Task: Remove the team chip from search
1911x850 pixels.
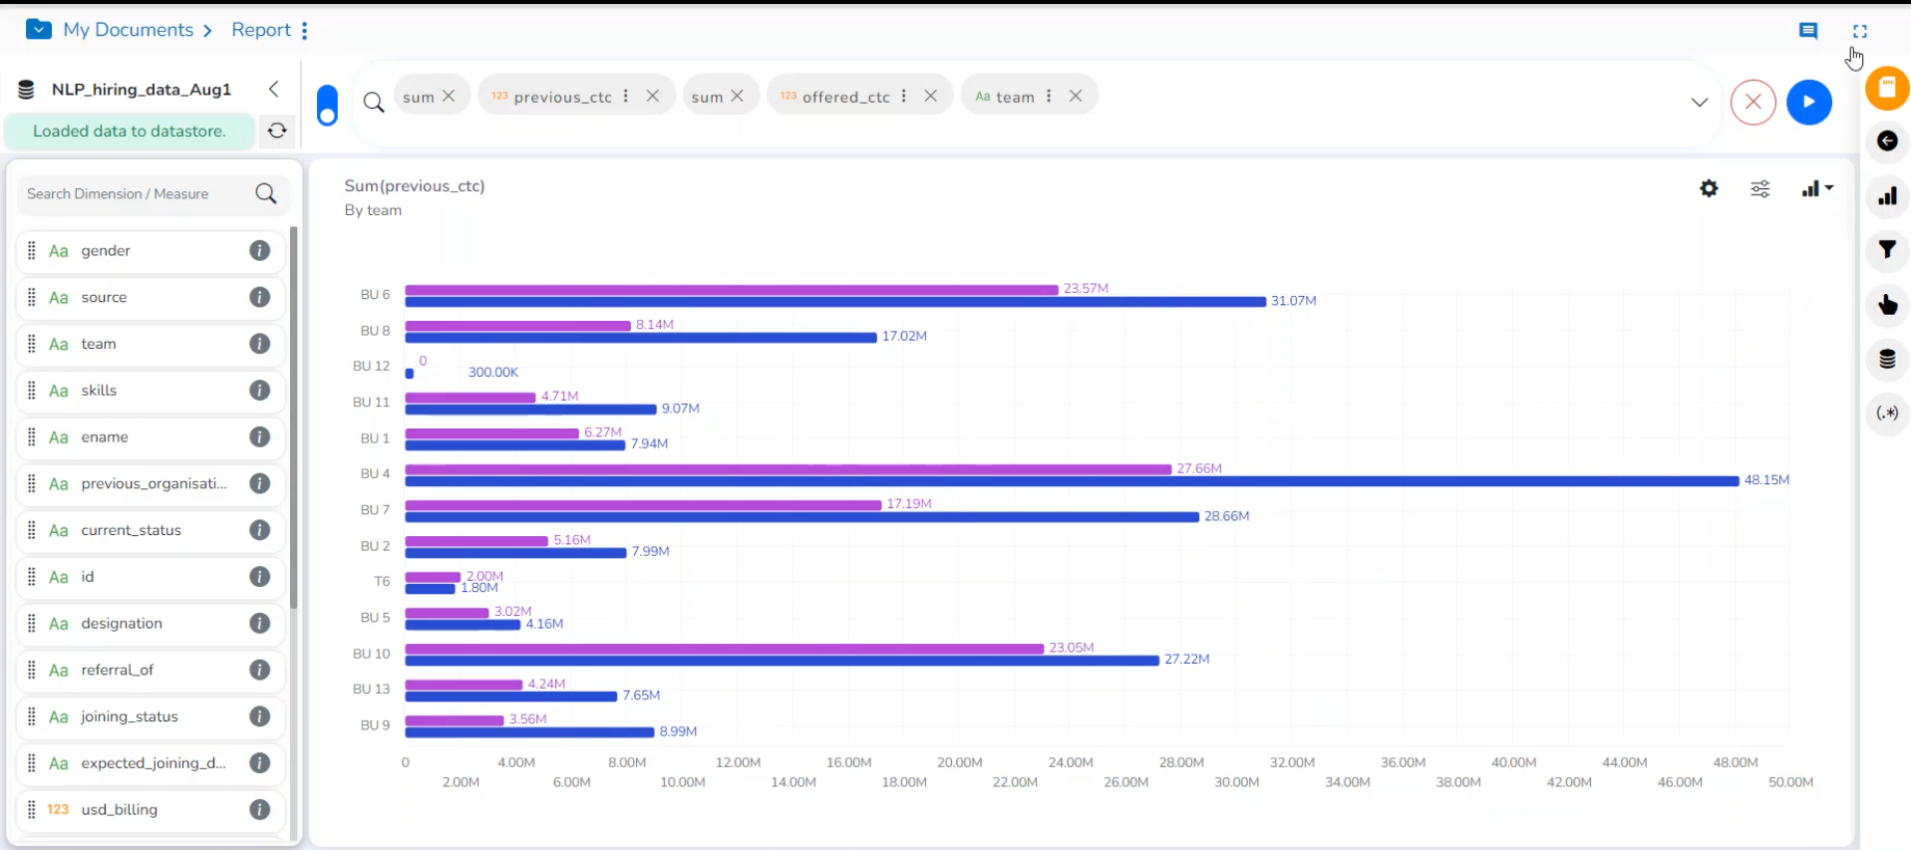Action: 1076,96
